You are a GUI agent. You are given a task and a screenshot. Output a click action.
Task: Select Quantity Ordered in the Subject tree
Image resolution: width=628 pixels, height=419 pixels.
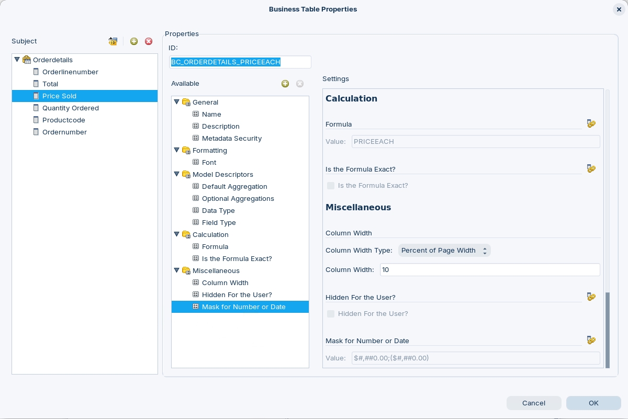click(70, 108)
